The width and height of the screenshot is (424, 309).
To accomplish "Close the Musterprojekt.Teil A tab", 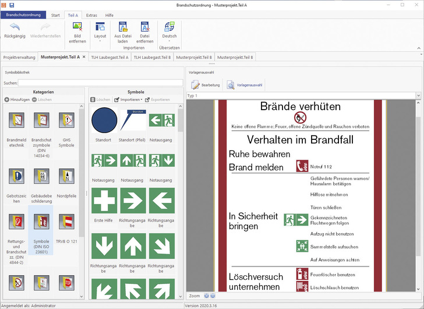I will [84, 57].
